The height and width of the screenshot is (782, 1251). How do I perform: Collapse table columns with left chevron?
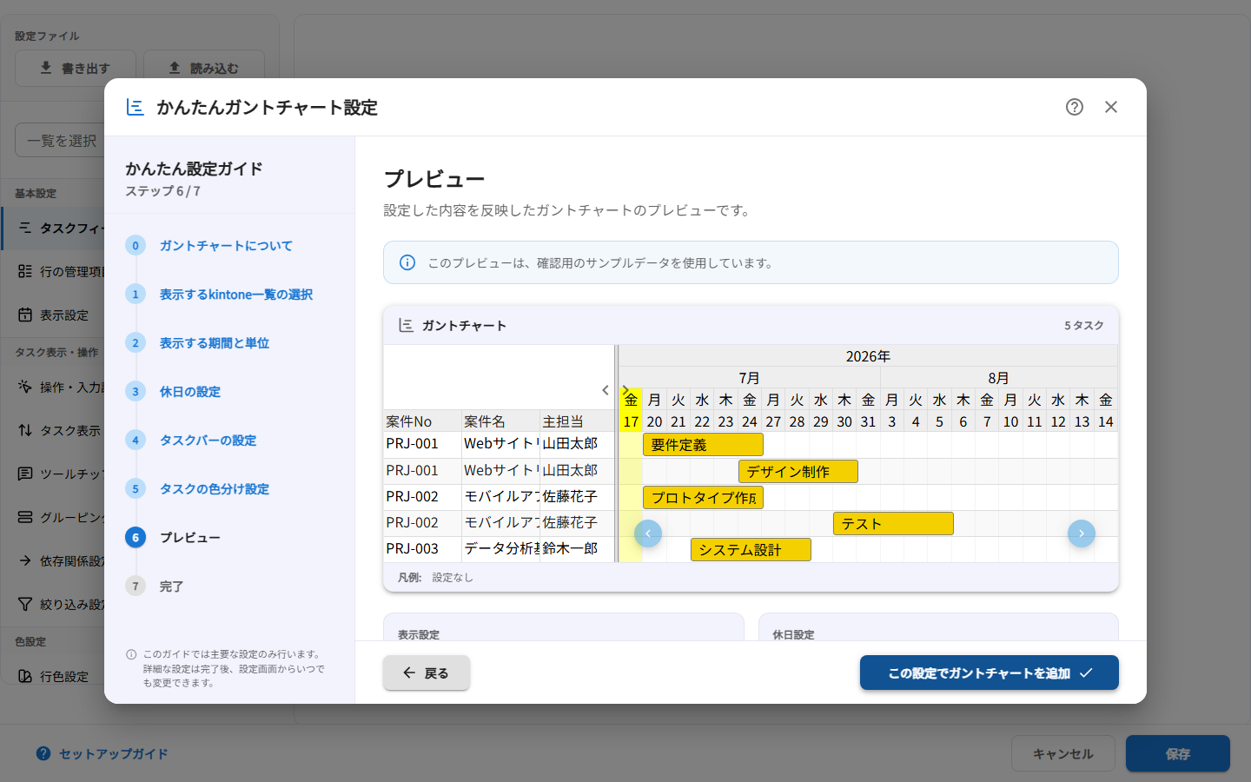[x=606, y=390]
